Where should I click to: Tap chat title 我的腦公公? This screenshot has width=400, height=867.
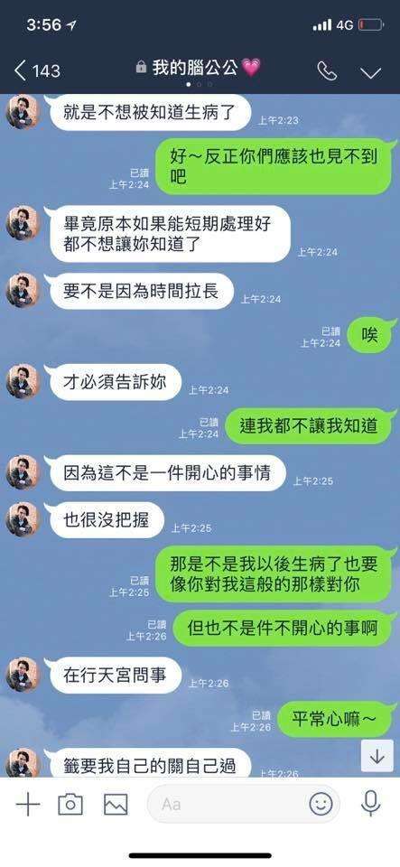point(198,68)
